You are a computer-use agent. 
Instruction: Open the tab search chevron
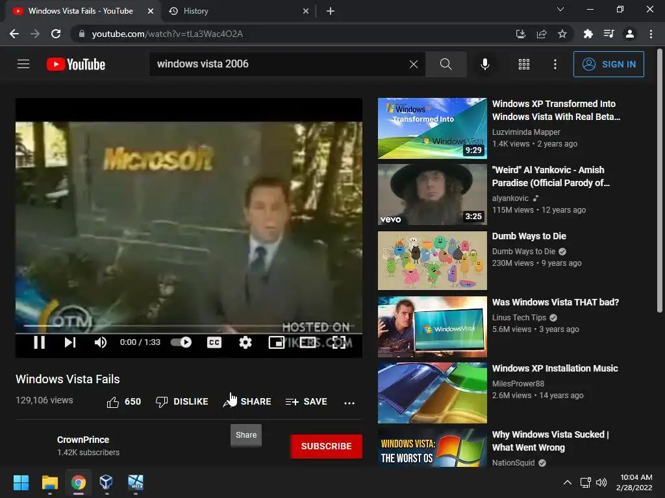point(560,9)
